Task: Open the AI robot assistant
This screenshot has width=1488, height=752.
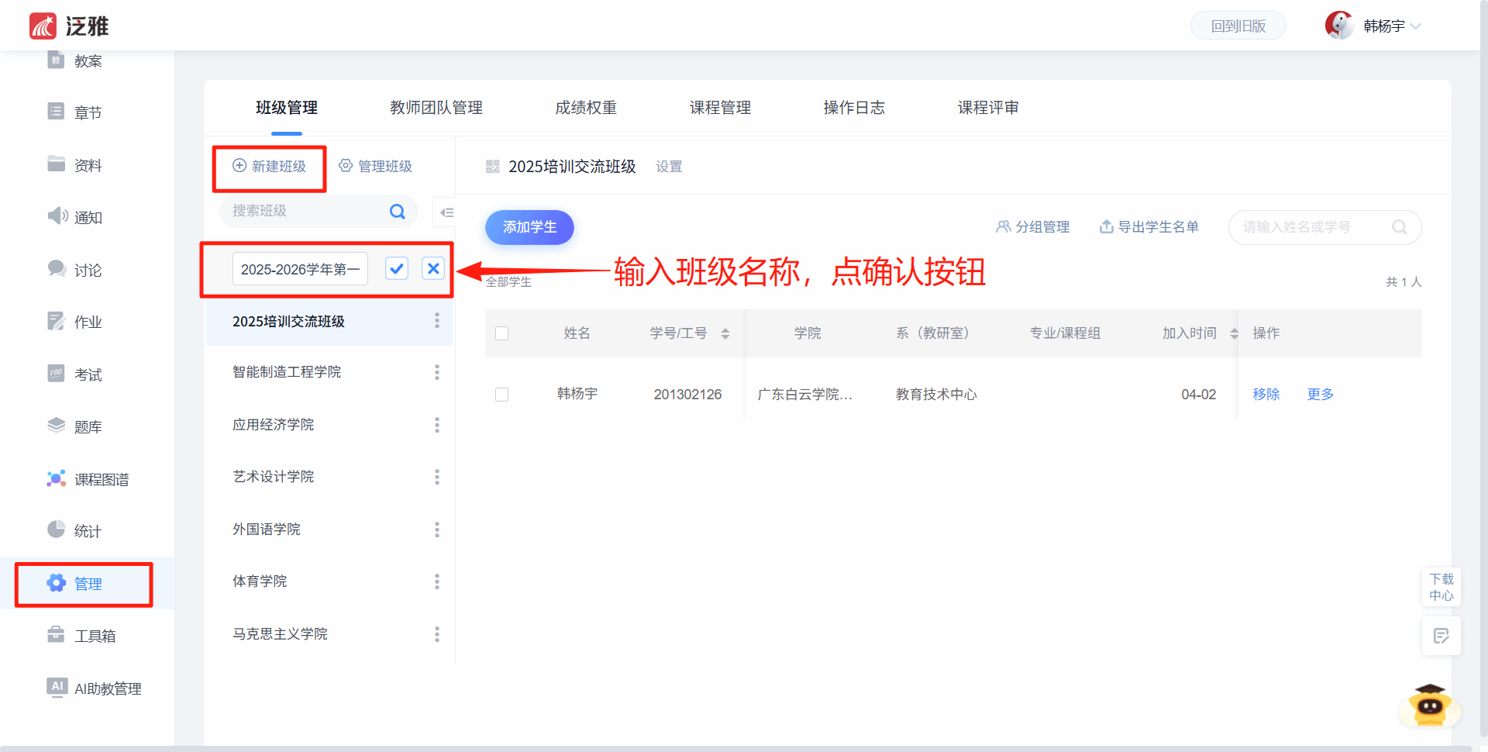Action: [1429, 705]
